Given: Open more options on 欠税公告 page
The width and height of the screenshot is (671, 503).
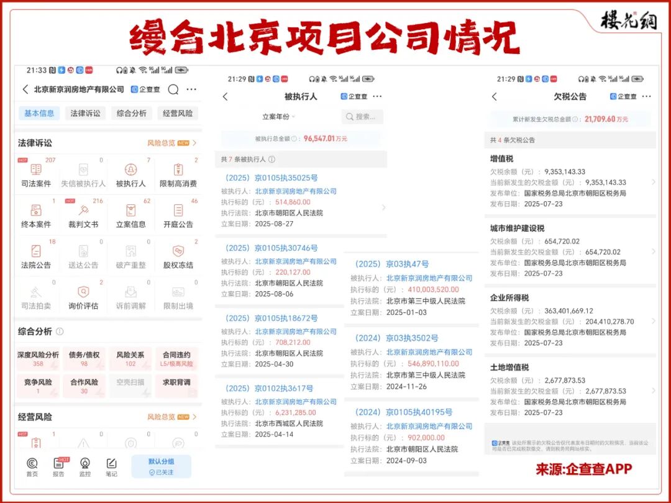Looking at the screenshot, I should tap(646, 97).
